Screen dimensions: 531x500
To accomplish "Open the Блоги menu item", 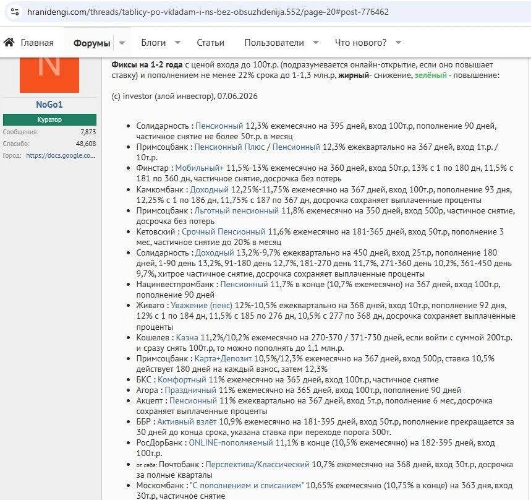I will pyautogui.click(x=153, y=43).
